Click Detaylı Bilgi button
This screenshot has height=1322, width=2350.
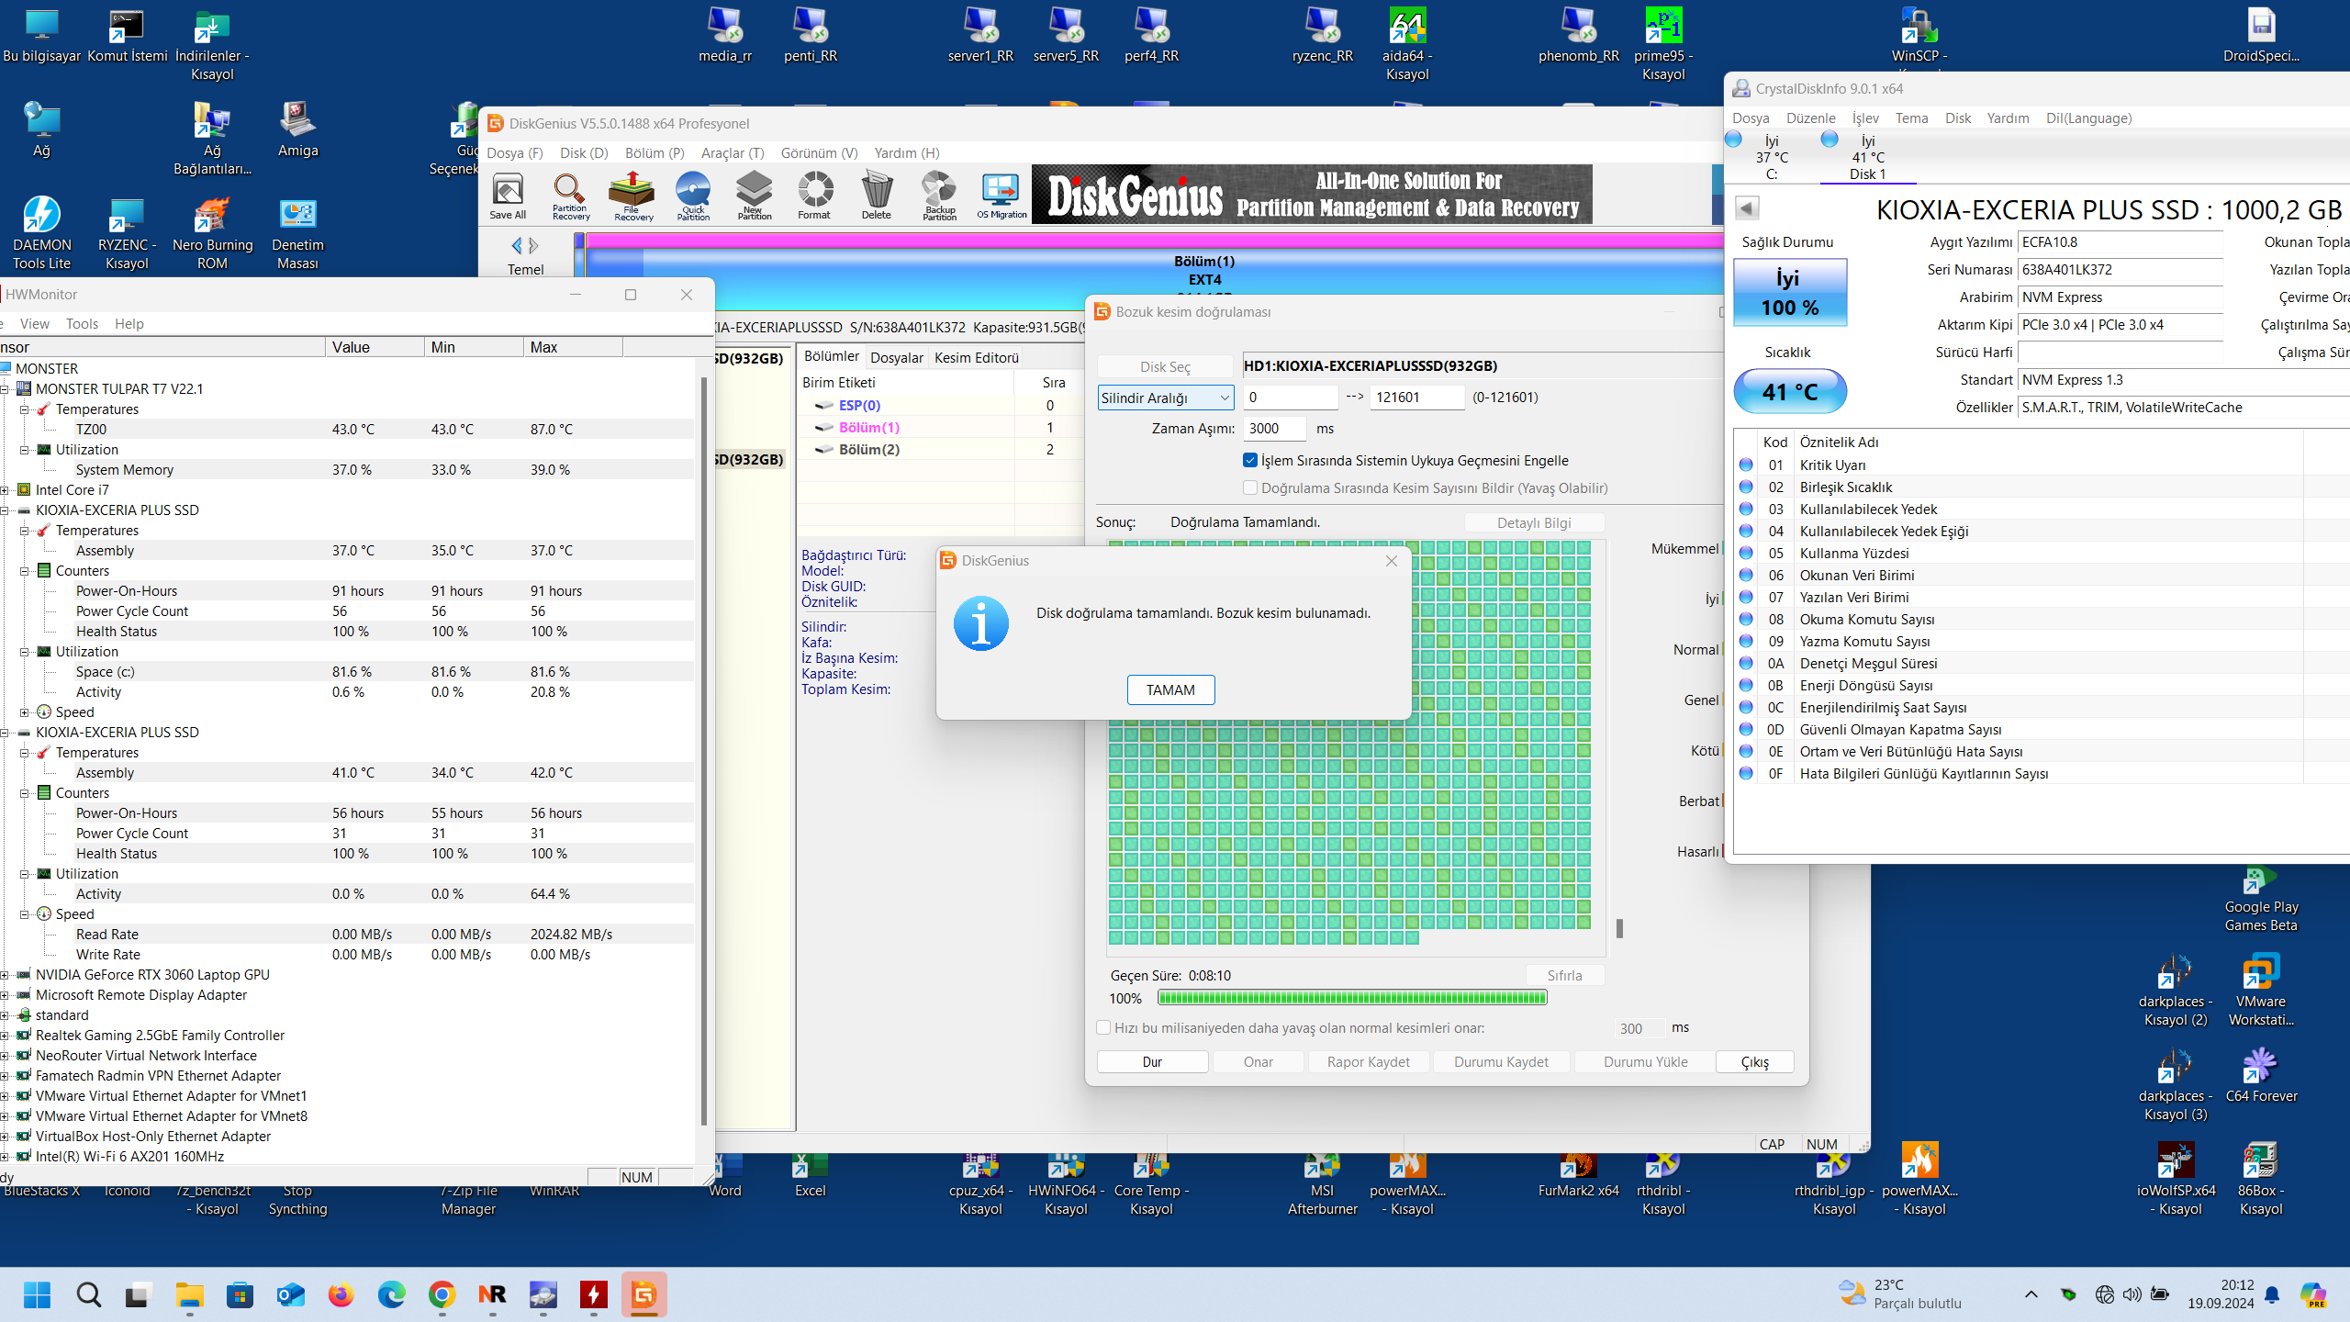1534,522
